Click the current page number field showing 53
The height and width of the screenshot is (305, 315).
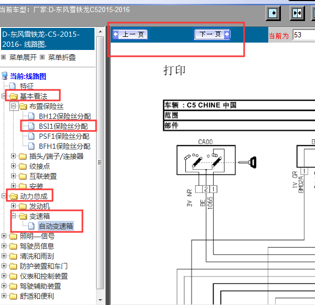click(x=303, y=35)
